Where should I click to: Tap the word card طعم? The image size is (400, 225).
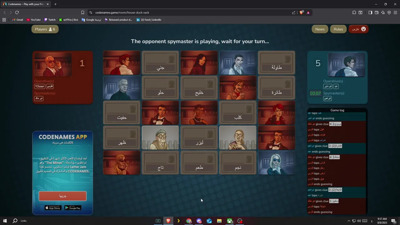[199, 163]
